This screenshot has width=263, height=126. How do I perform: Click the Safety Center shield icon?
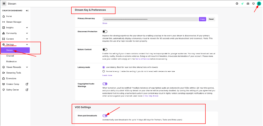coord(3,90)
